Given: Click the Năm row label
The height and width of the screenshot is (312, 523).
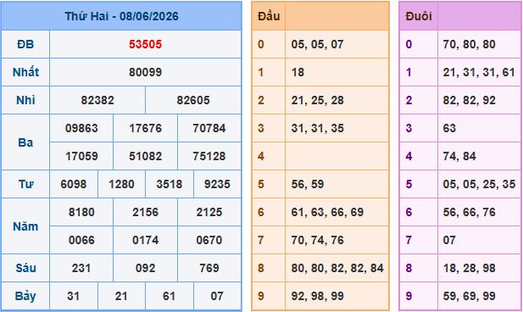Looking at the screenshot, I should pos(25,226).
